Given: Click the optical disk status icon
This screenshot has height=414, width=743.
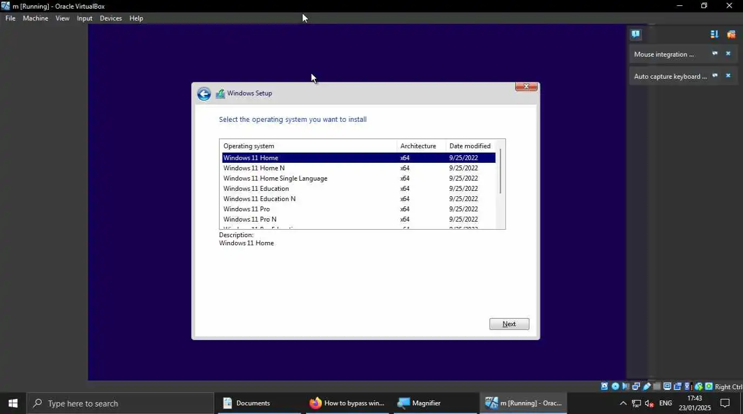Looking at the screenshot, I should click(x=615, y=386).
